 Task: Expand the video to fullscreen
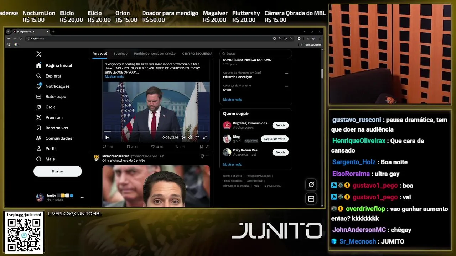(x=205, y=137)
